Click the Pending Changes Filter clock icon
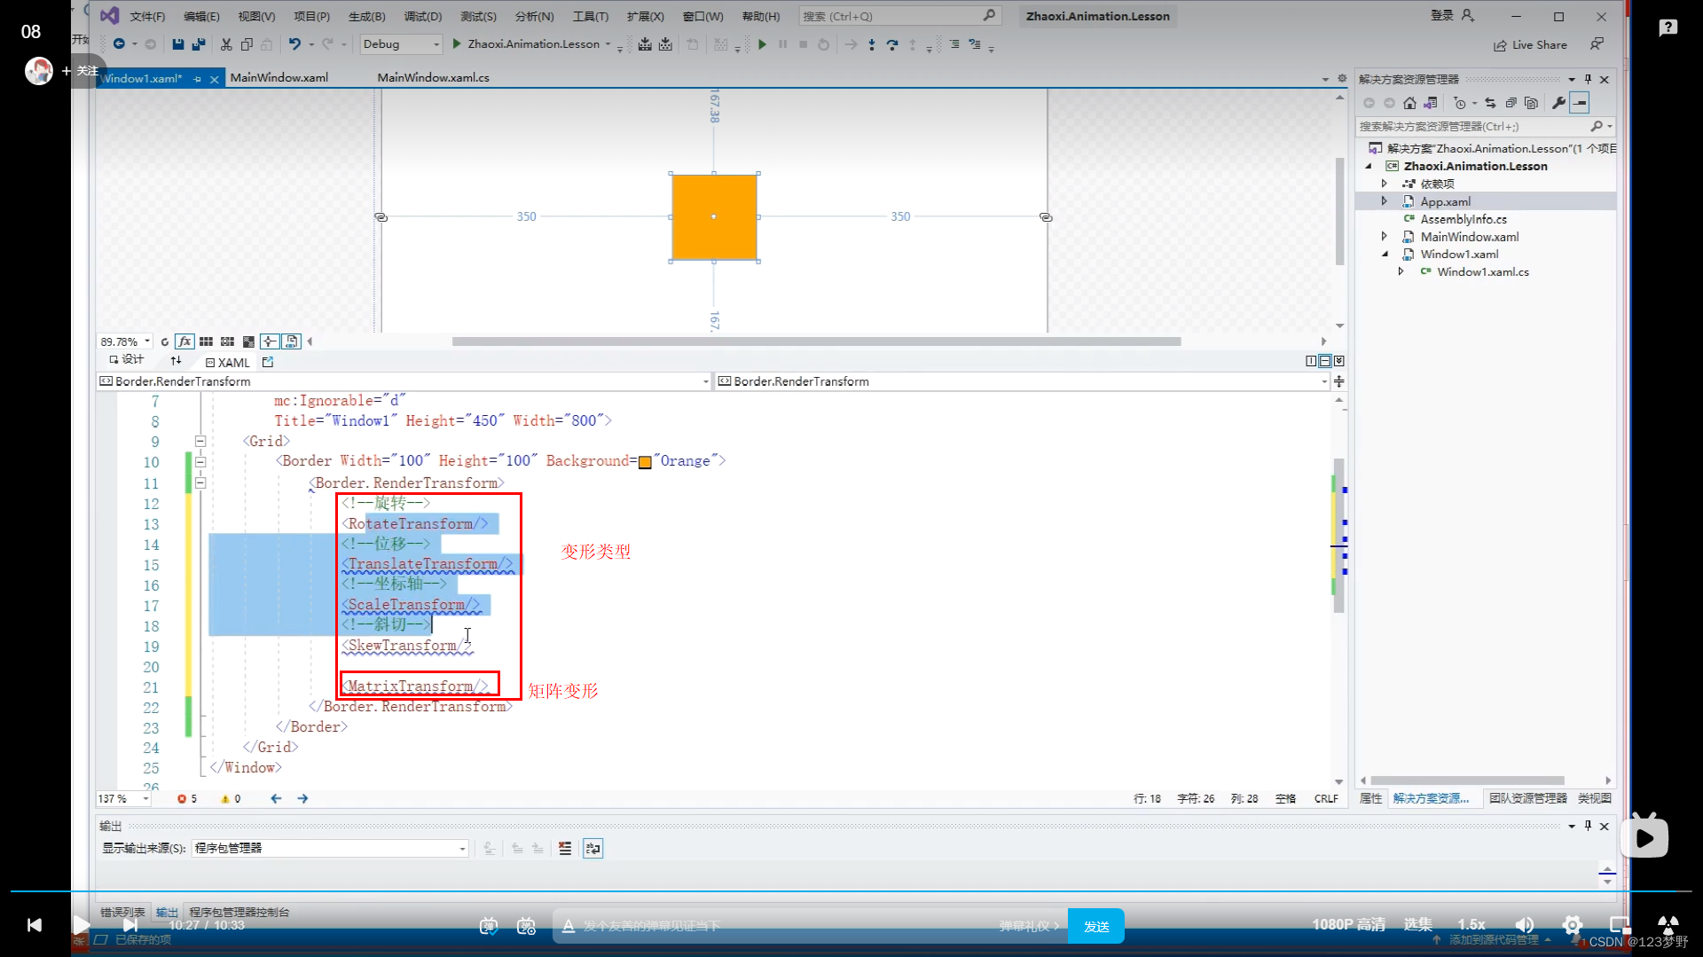Screen dimensions: 1703x957 1460,103
